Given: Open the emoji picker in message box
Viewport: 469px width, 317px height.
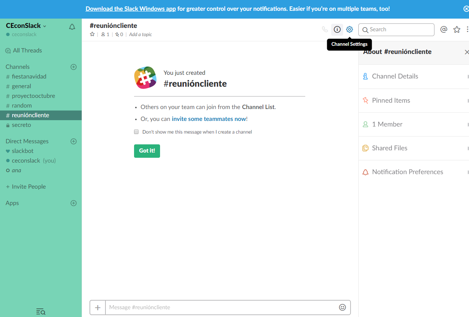Looking at the screenshot, I should point(342,307).
